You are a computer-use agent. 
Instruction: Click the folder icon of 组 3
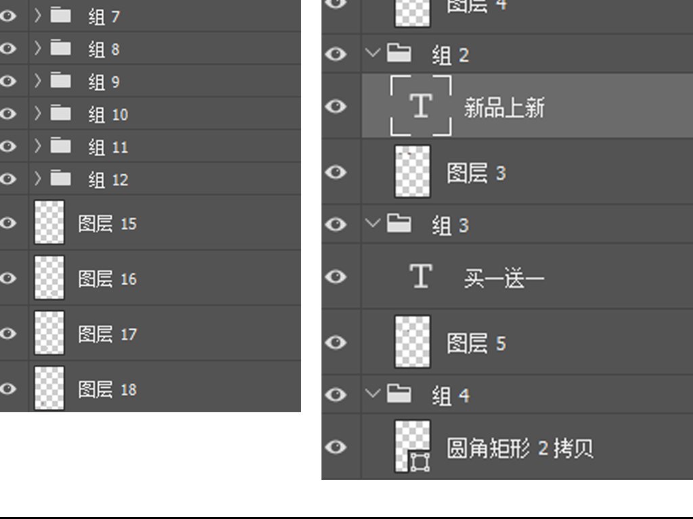click(399, 224)
